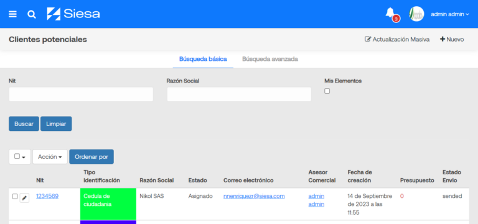Click the pencil edit icon for 1234569
Image resolution: width=478 pixels, height=224 pixels.
pos(24,198)
